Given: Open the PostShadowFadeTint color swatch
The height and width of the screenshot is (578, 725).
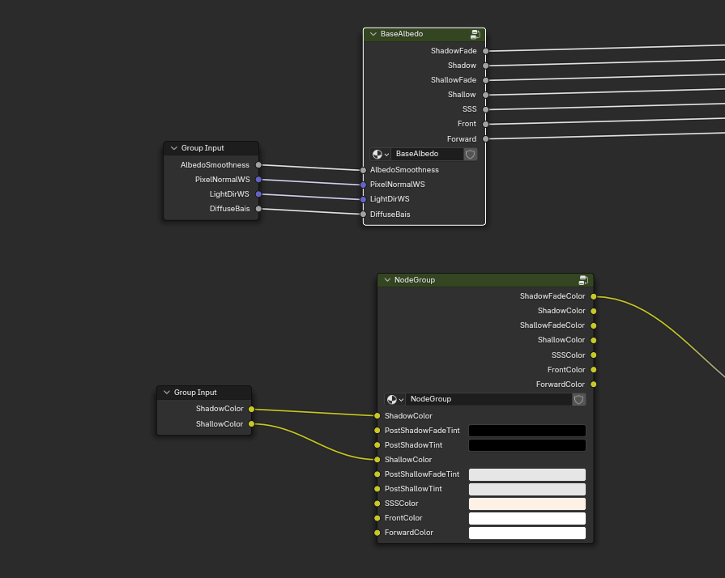Looking at the screenshot, I should coord(527,431).
